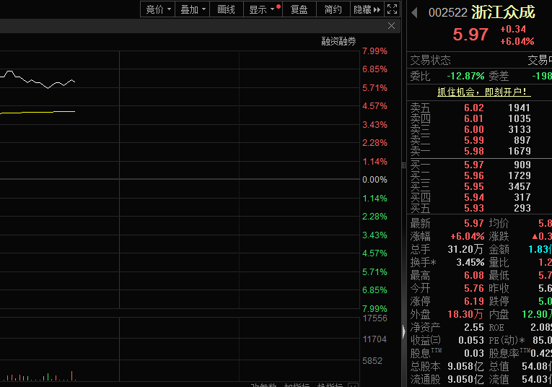Open the 竞价 dropdown menu

click(x=158, y=9)
